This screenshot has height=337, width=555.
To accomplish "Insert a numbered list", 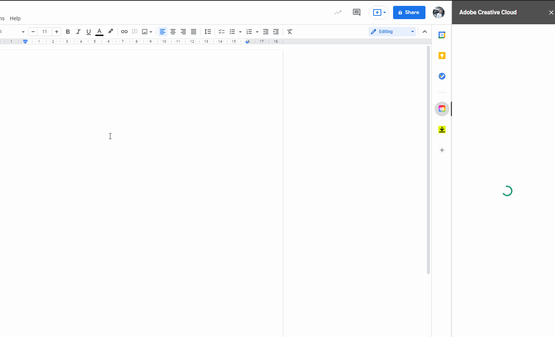I will (249, 32).
